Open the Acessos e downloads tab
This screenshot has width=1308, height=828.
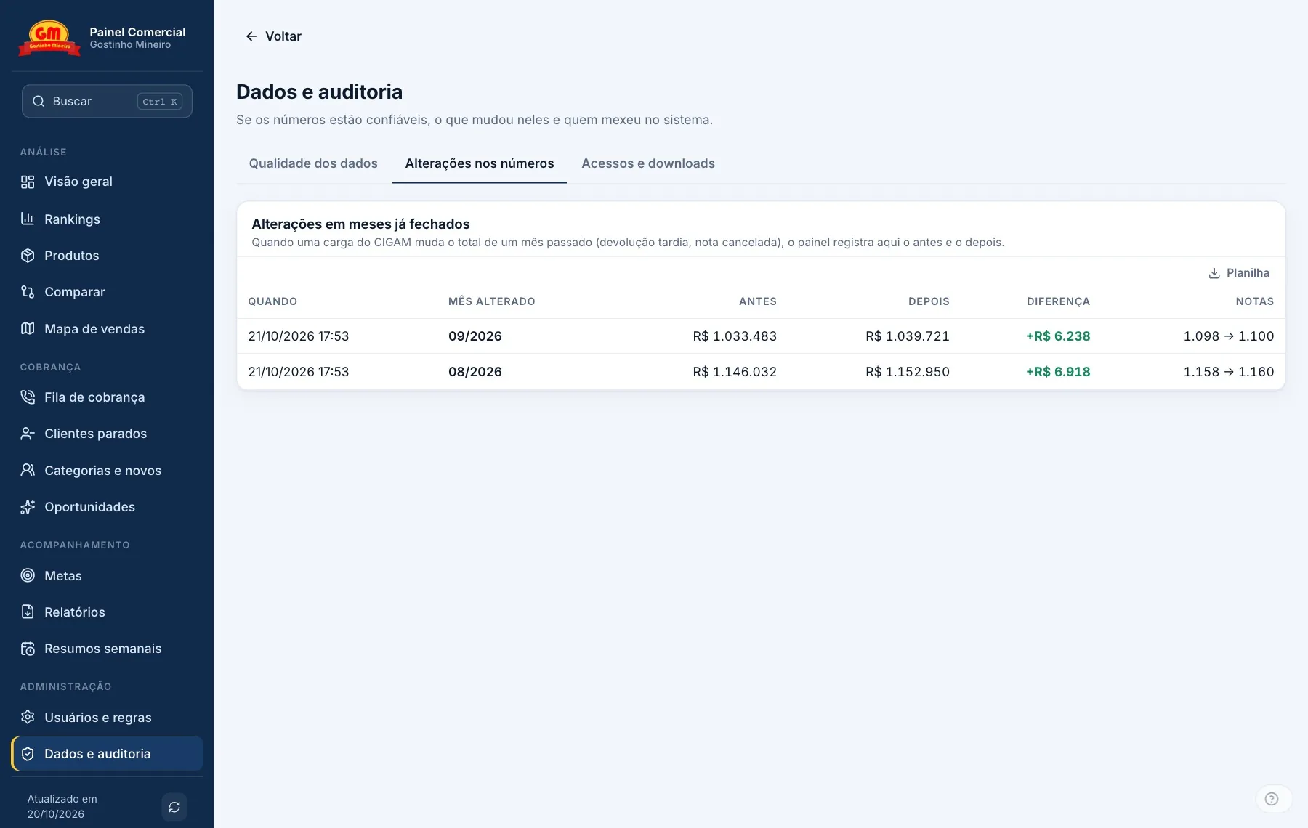tap(648, 163)
